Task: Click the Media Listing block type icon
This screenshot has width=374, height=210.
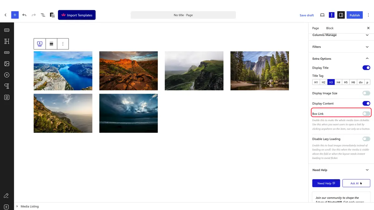Action: pos(40,44)
